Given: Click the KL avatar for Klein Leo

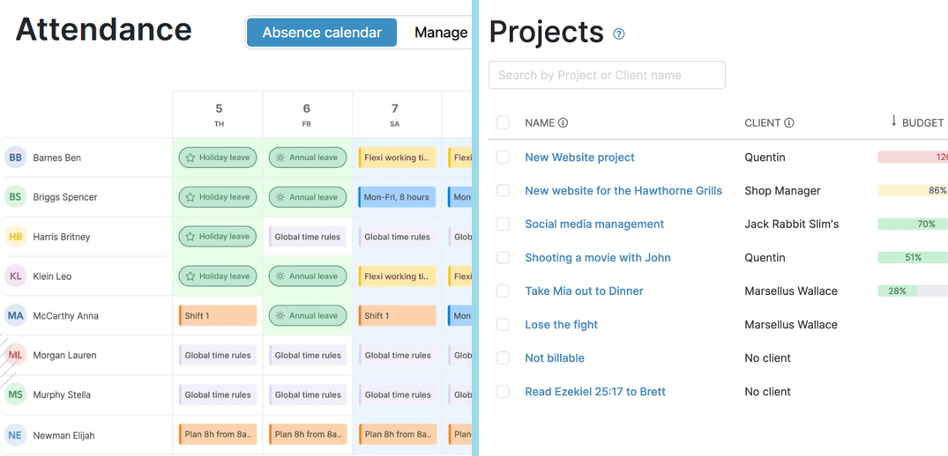Looking at the screenshot, I should [x=15, y=276].
